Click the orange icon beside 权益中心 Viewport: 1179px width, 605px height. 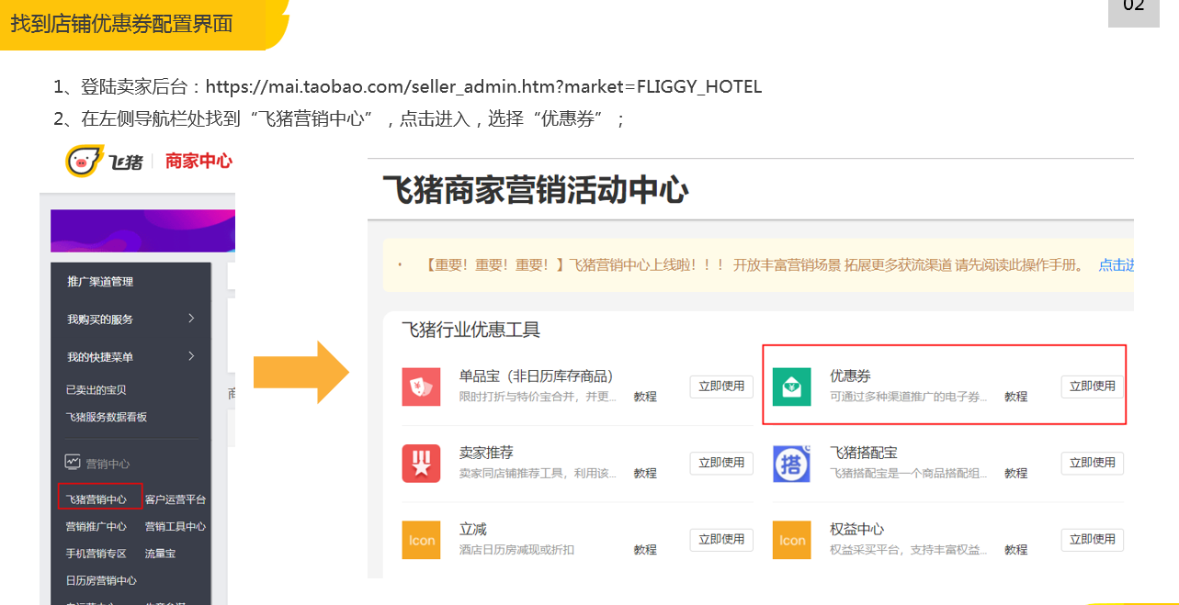tap(791, 540)
